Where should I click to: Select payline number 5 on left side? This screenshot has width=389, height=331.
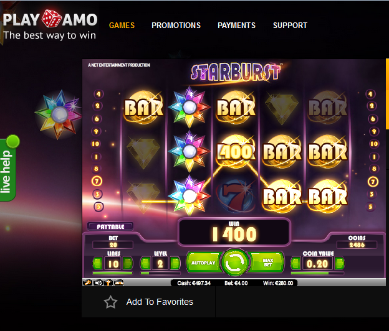(98, 207)
